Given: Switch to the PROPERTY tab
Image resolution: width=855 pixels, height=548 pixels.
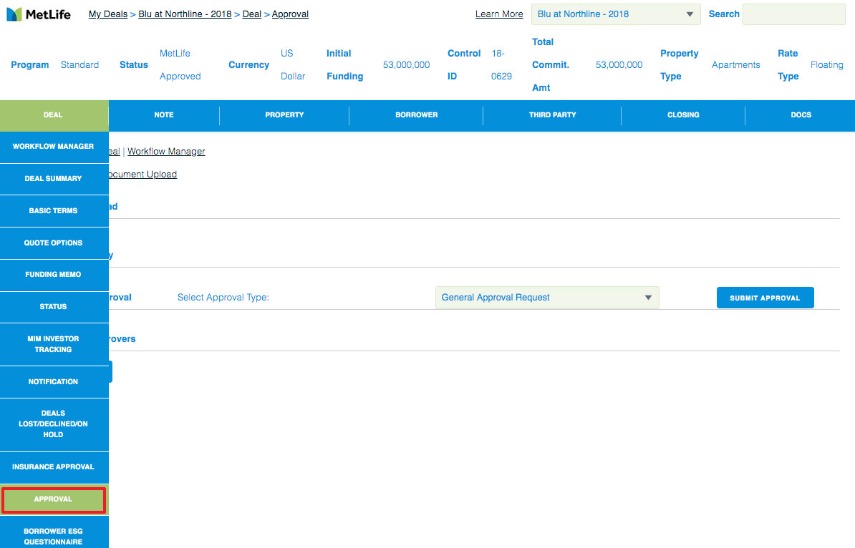Looking at the screenshot, I should point(284,115).
